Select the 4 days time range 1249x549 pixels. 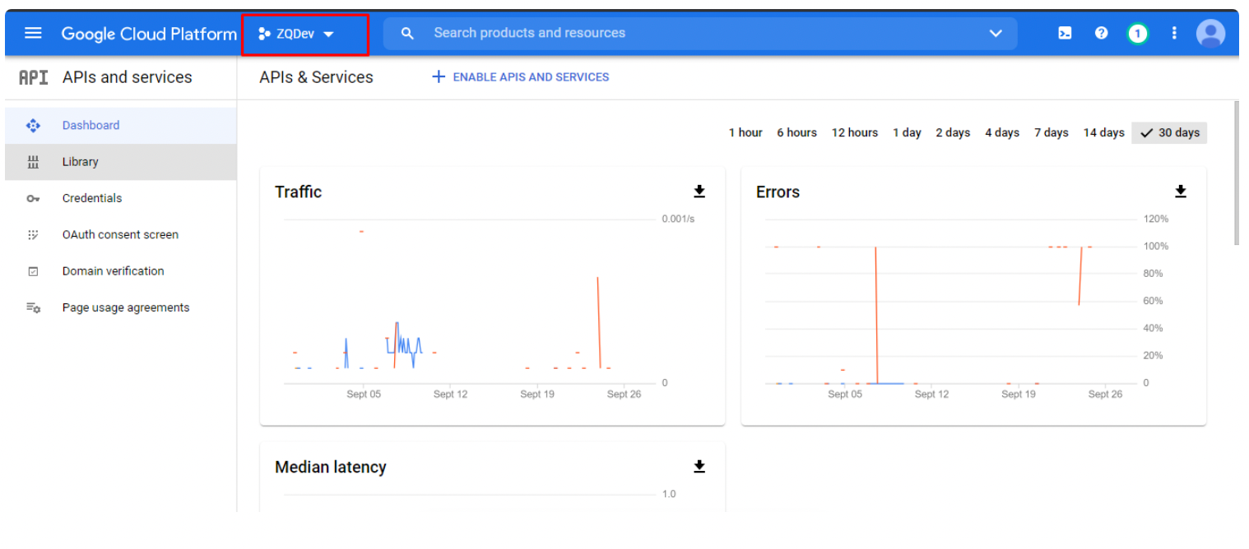1002,133
